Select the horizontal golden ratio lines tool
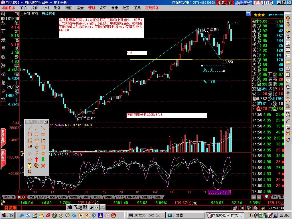The width and height of the screenshot is (292, 219). [36, 140]
